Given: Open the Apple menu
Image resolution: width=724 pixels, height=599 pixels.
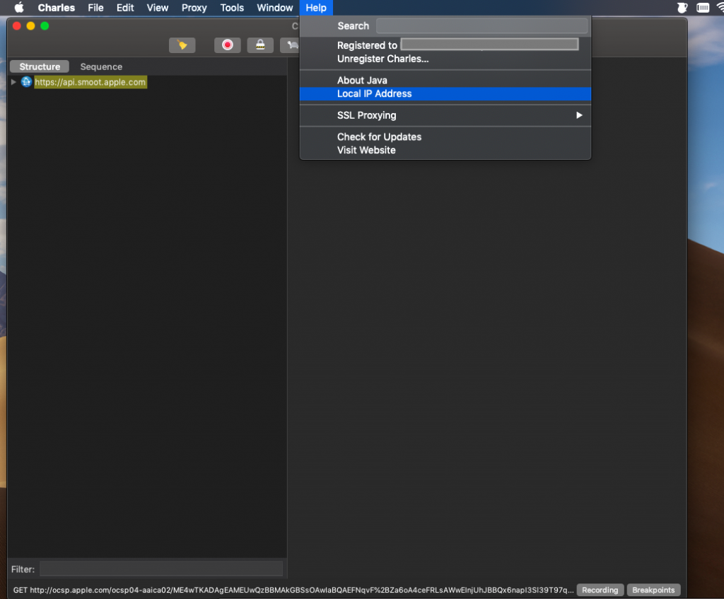Looking at the screenshot, I should pos(19,7).
